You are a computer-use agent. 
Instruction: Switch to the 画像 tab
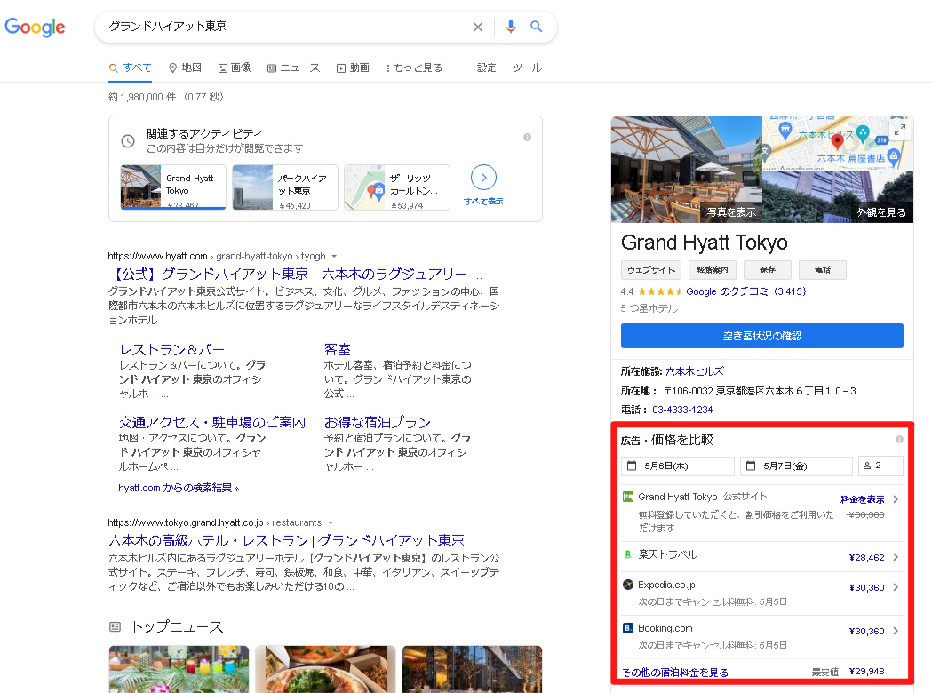click(x=235, y=68)
